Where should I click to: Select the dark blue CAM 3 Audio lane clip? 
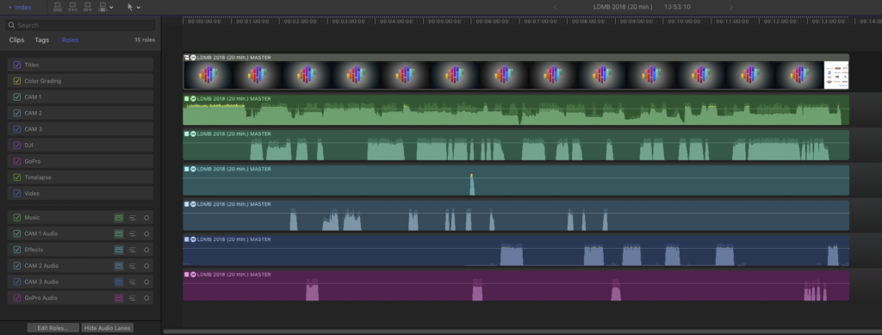tap(516, 251)
